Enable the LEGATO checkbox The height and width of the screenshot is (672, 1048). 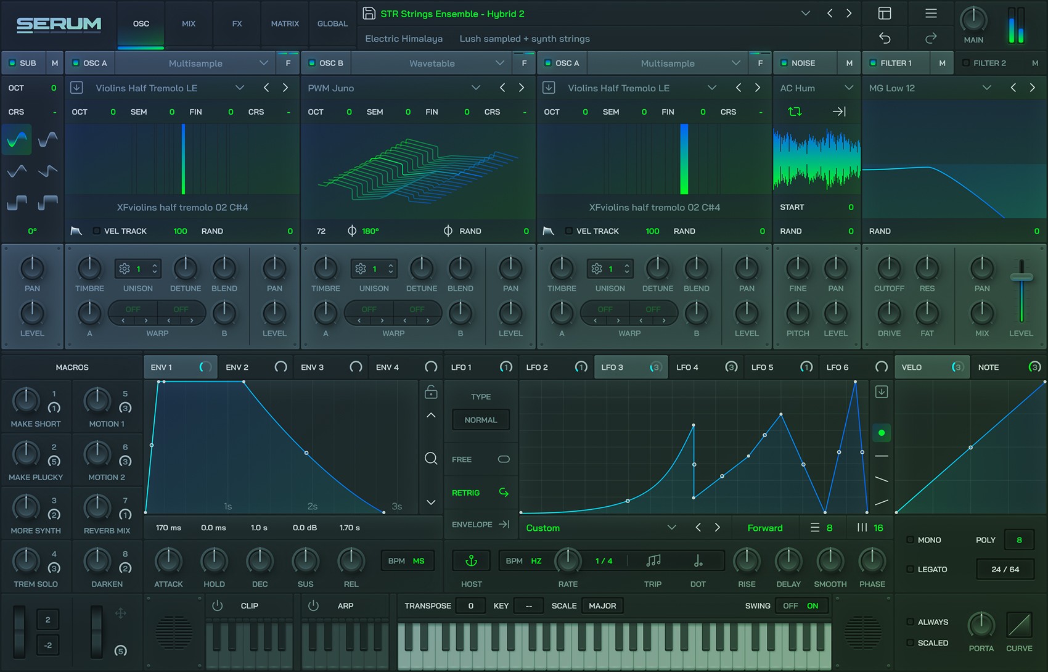click(910, 570)
